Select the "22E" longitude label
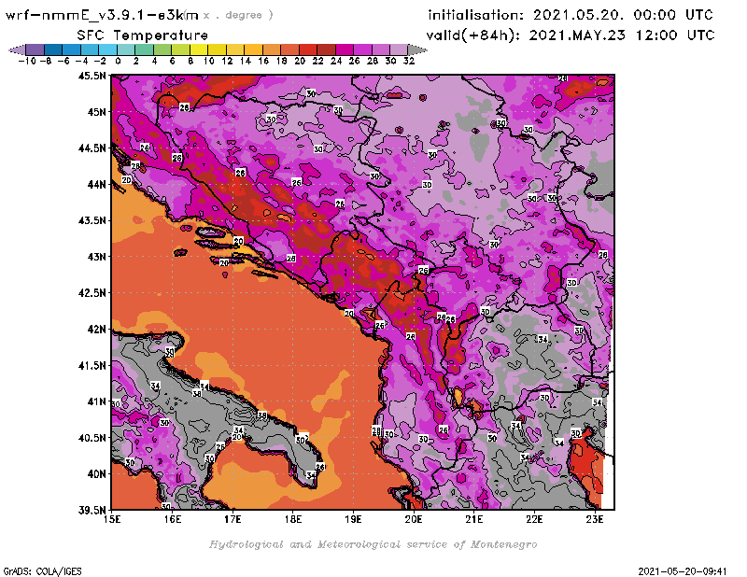The image size is (747, 577). 534,519
